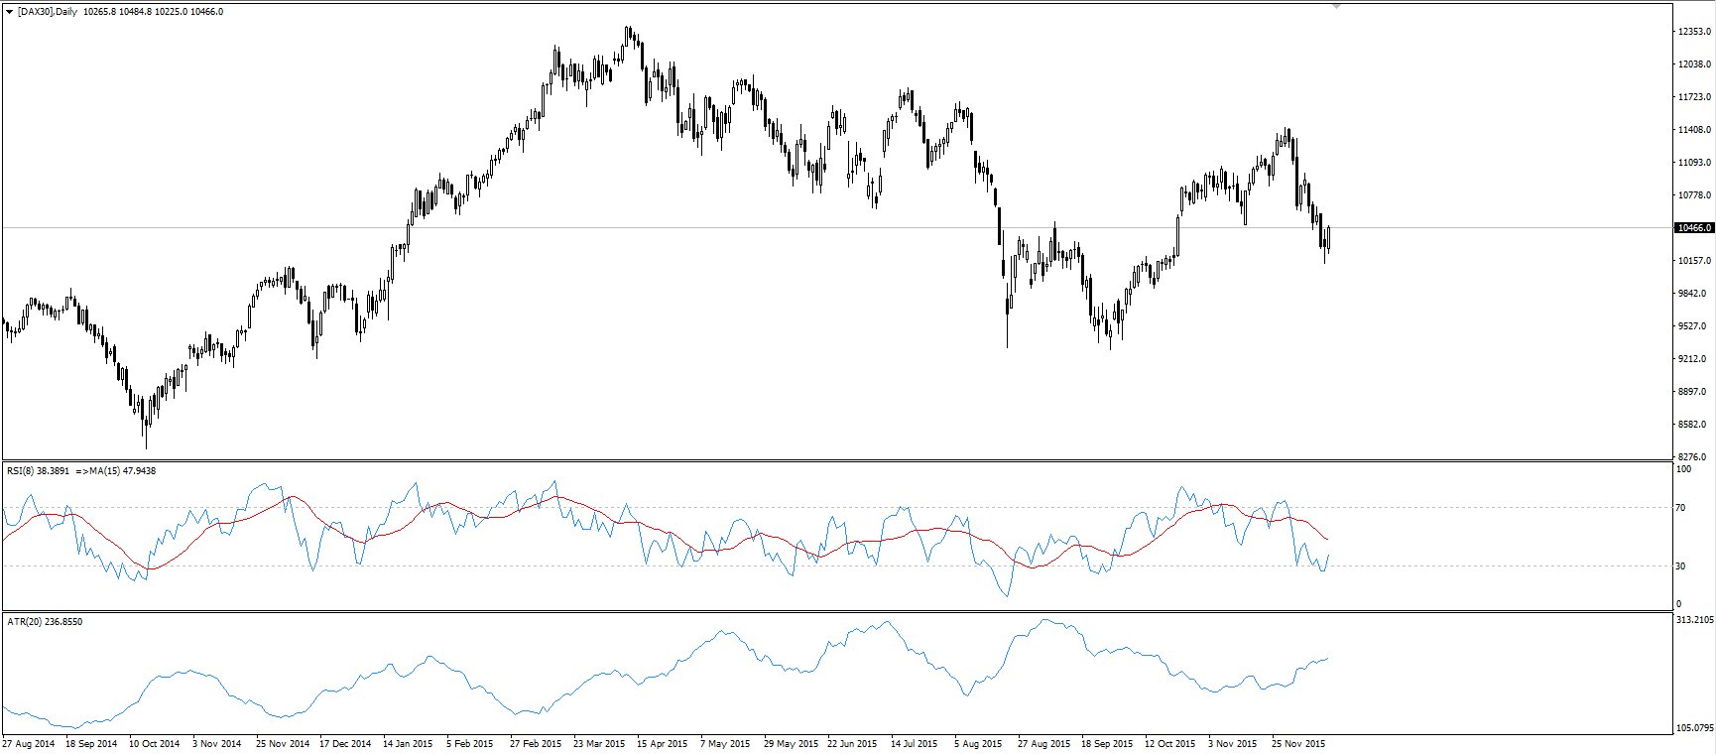
Task: Click the RSI level 70 label
Action: coord(1680,508)
